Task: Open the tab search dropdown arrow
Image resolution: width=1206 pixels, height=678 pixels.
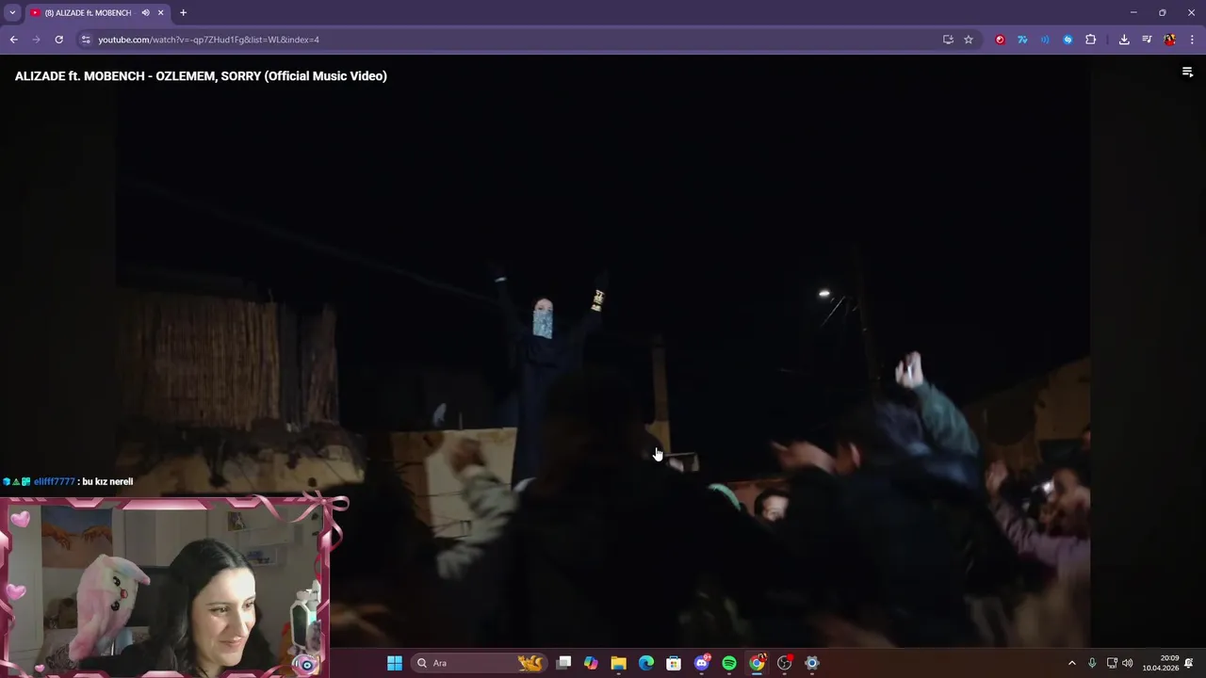Action: [x=12, y=12]
